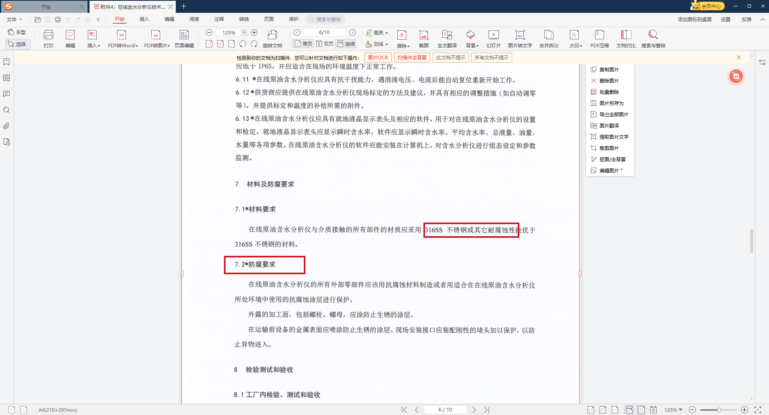769x415 pixels.
Task: Collapse the ribbon with top-right chevron
Action: tap(762, 19)
